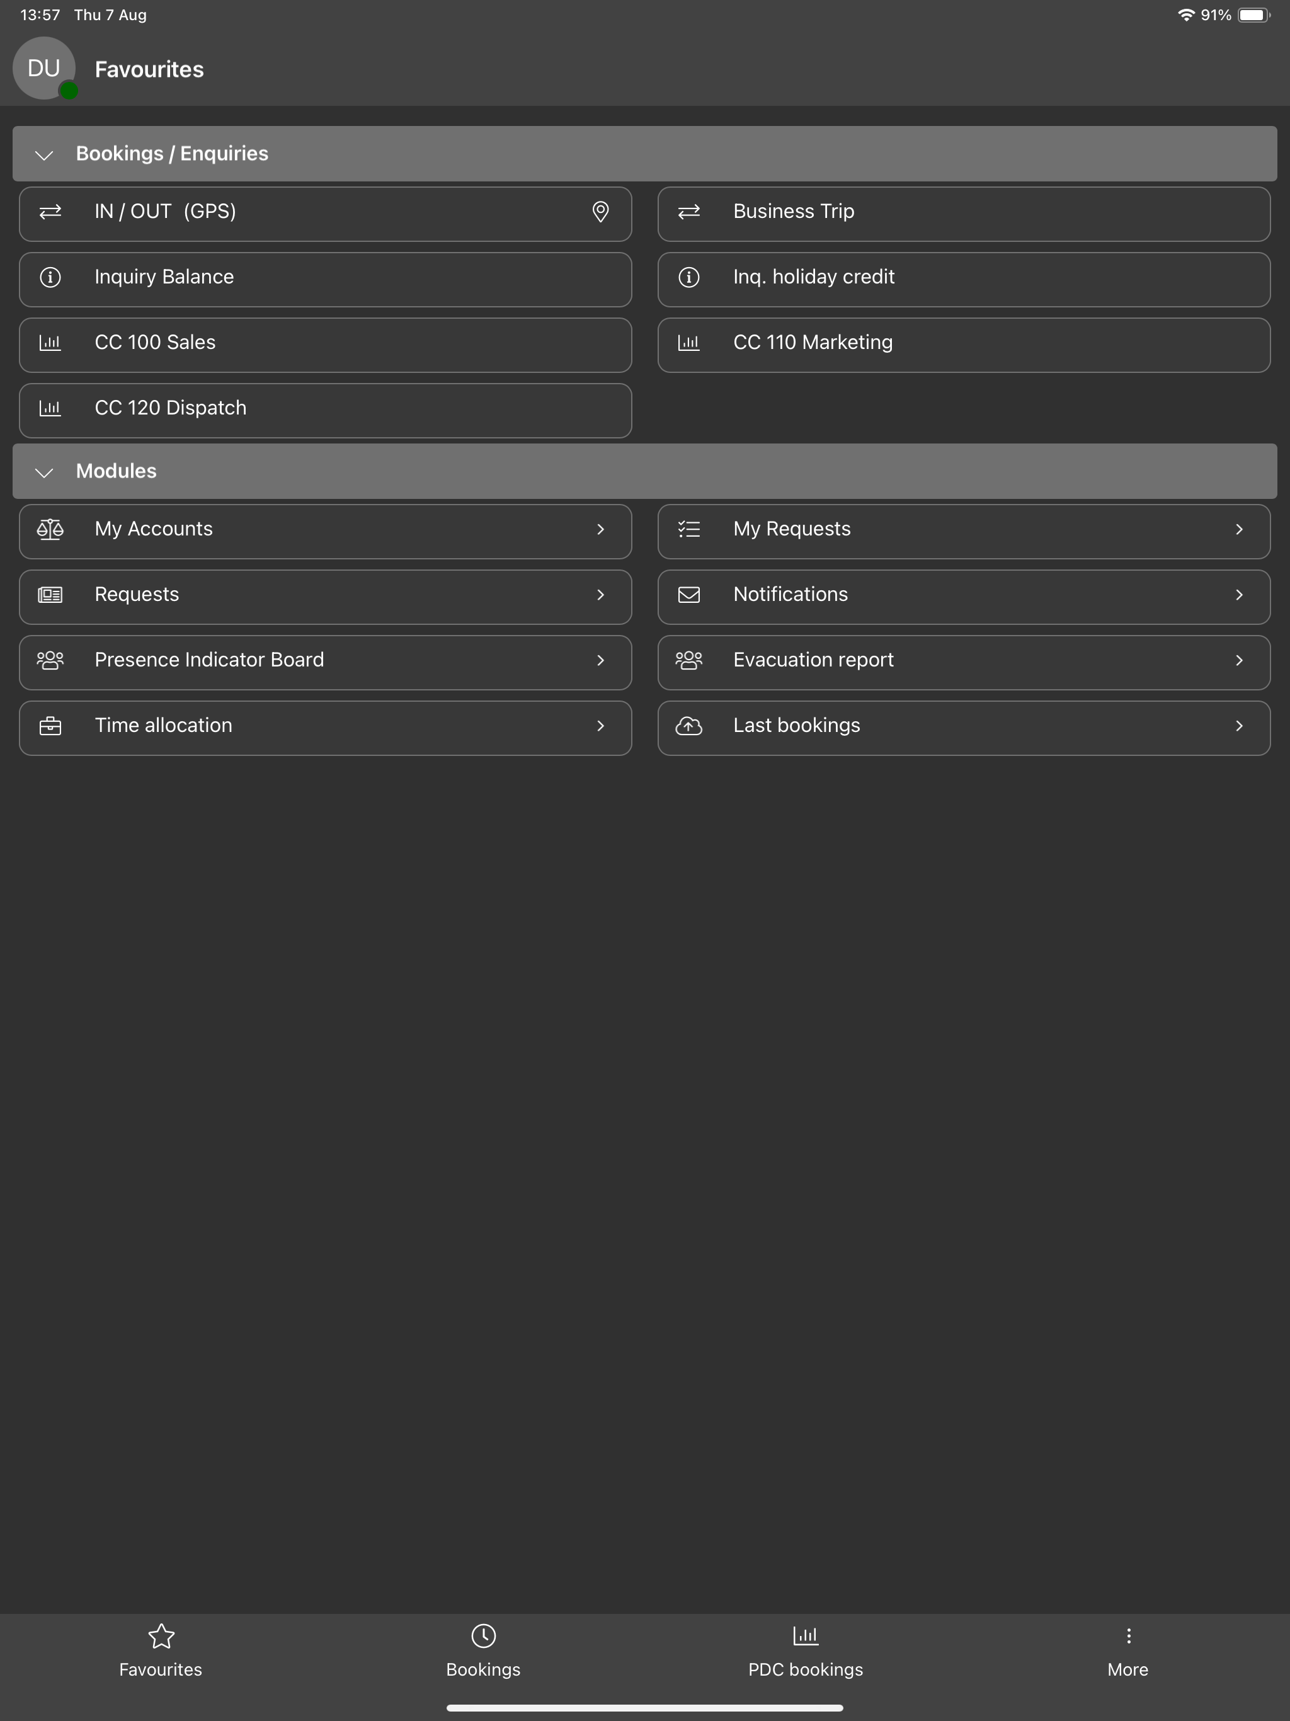Open the Presence Indicator Board chevron
The width and height of the screenshot is (1290, 1721).
tap(600, 660)
